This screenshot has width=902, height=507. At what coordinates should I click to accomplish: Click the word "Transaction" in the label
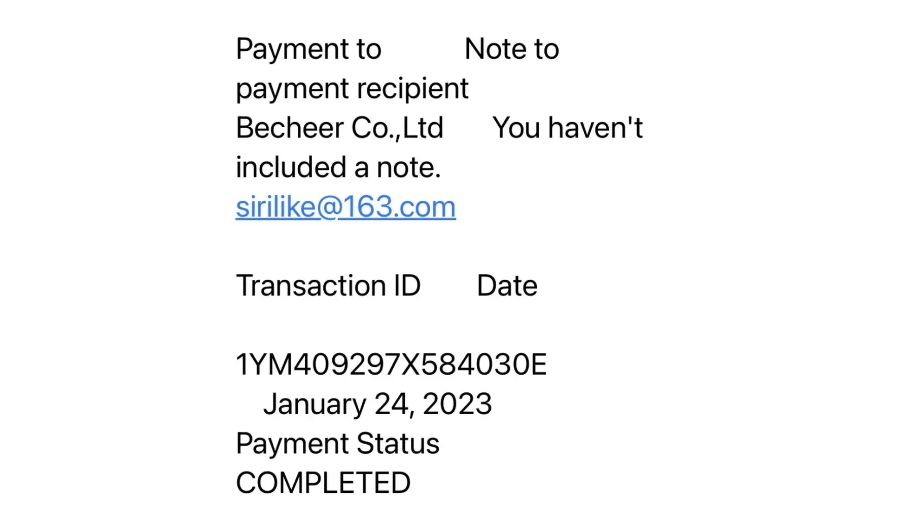coord(310,285)
